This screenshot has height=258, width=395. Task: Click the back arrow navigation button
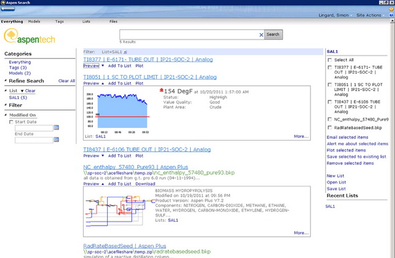pos(8,9)
